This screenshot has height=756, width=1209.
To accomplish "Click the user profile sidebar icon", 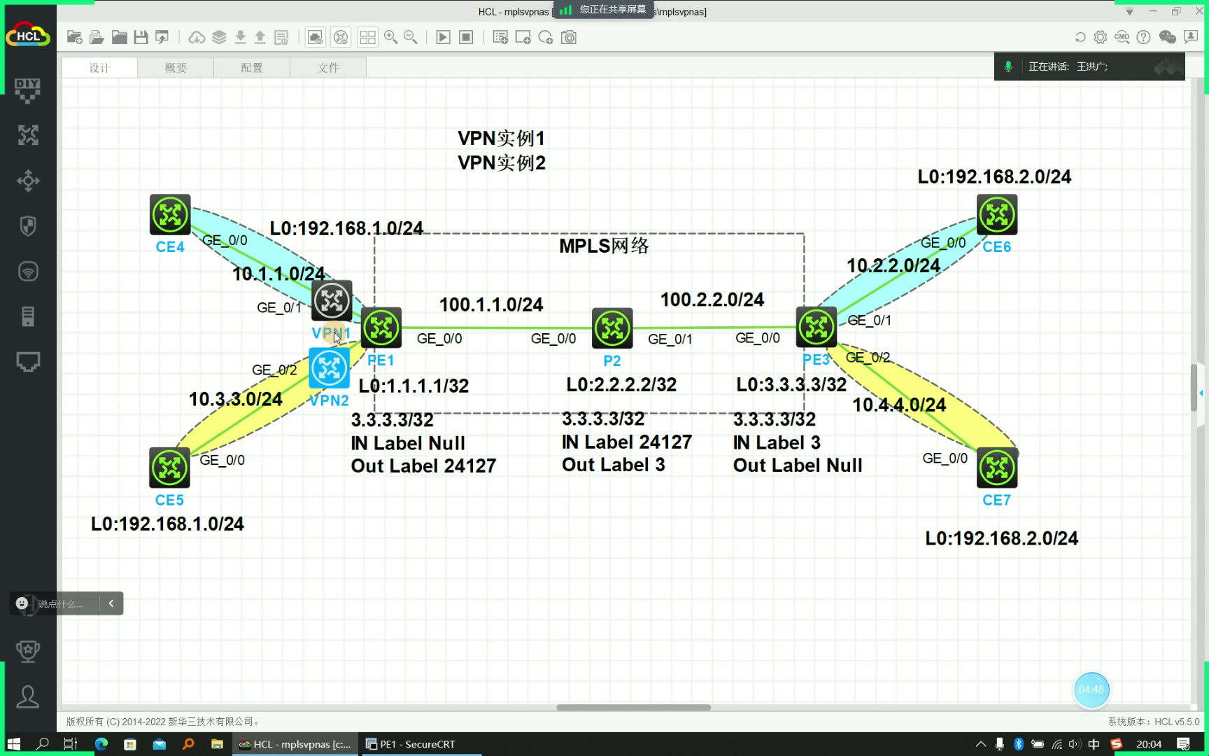I will [28, 696].
